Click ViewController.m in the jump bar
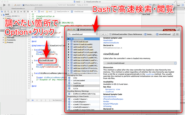Image resolution: width=185 pixels, height=115 pixels. coord(62,12)
